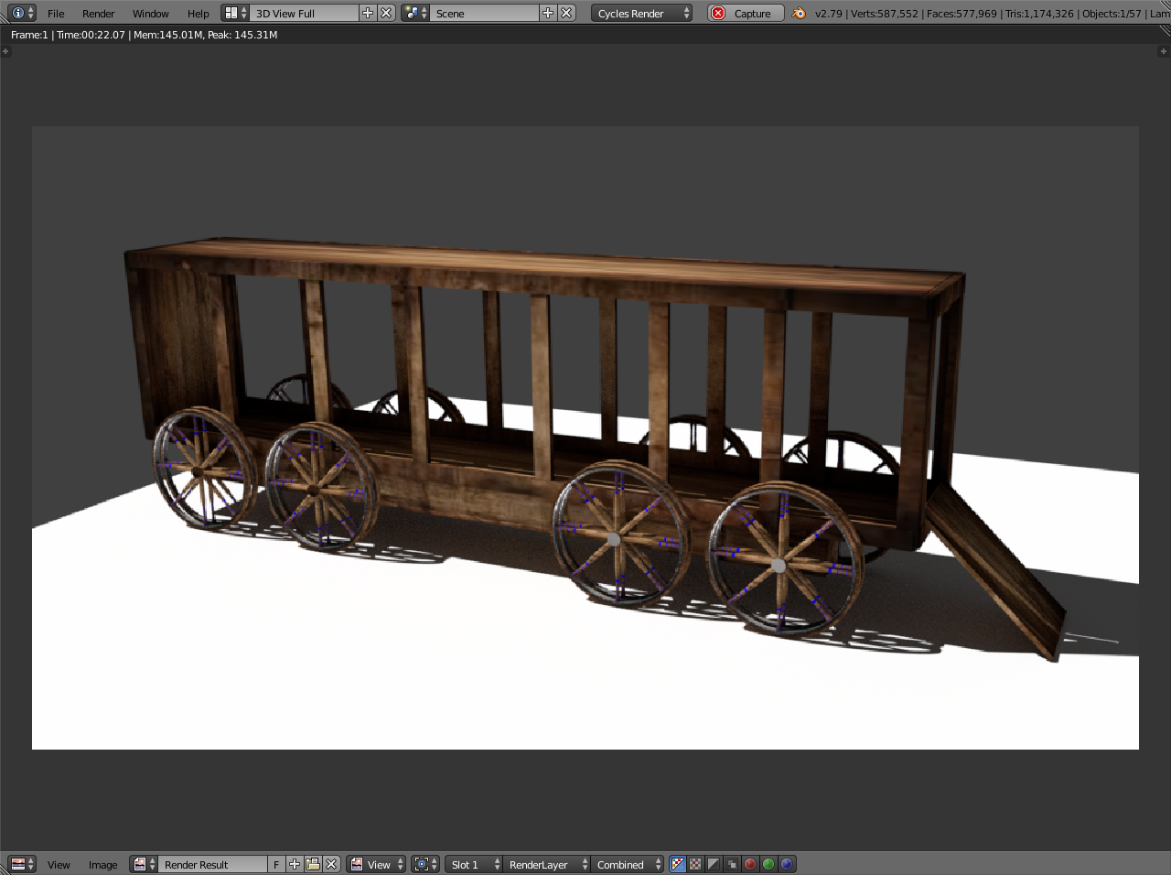Image resolution: width=1171 pixels, height=875 pixels.
Task: Open the UV/Image editor type selector icon
Action: click(x=18, y=864)
